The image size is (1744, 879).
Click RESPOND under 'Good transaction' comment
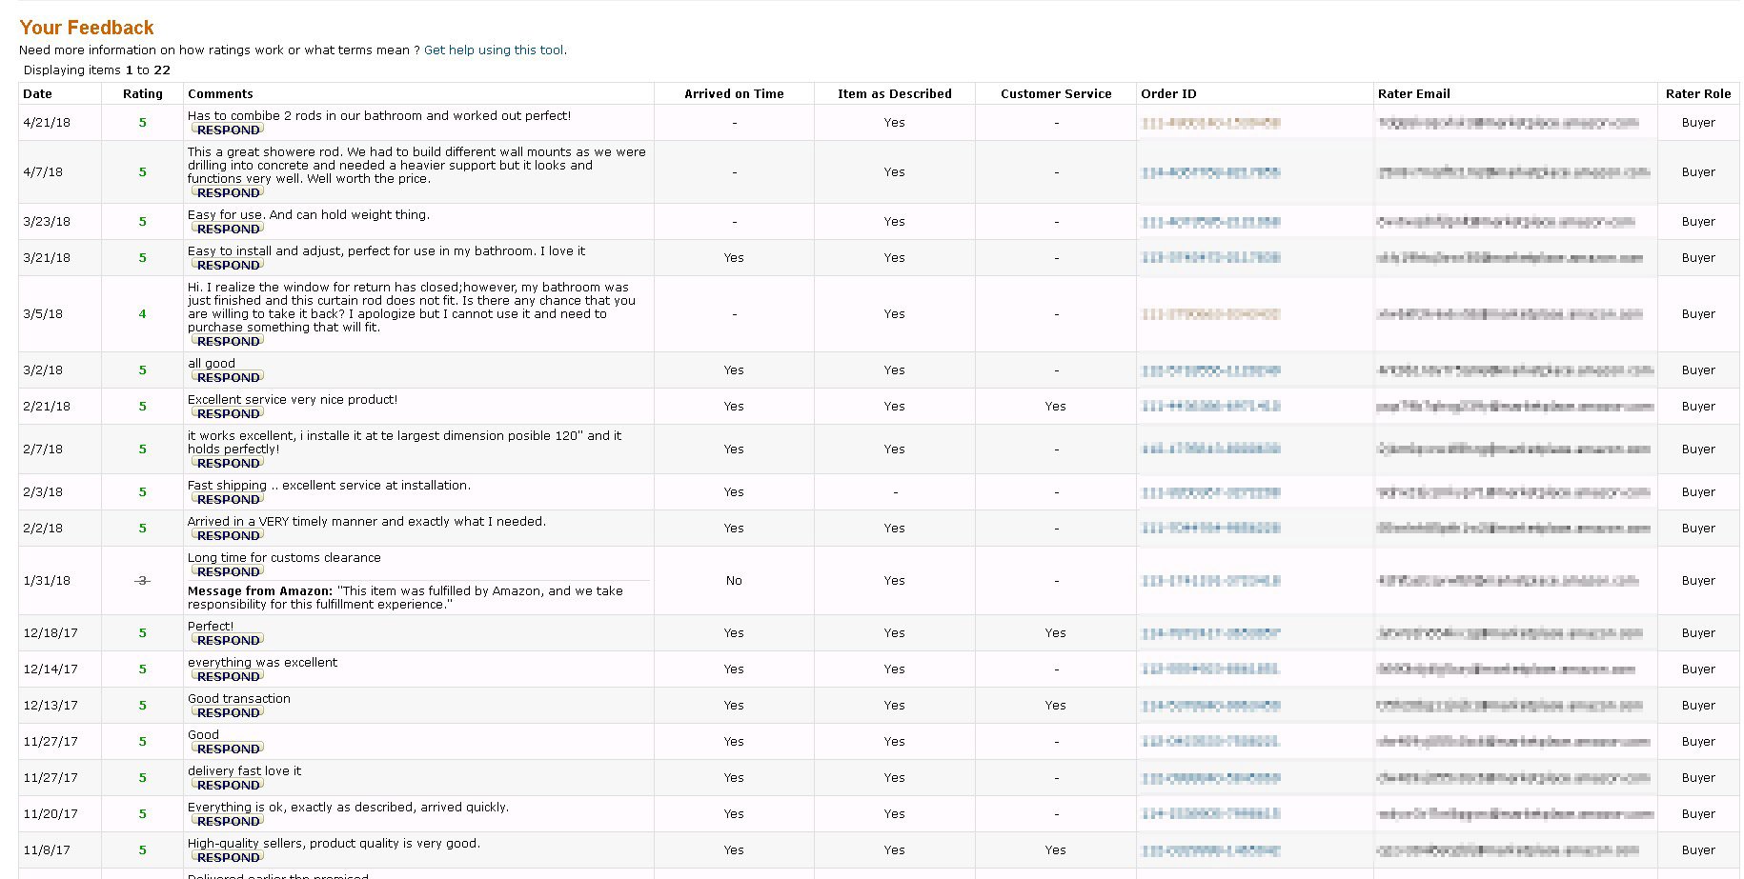coord(228,712)
